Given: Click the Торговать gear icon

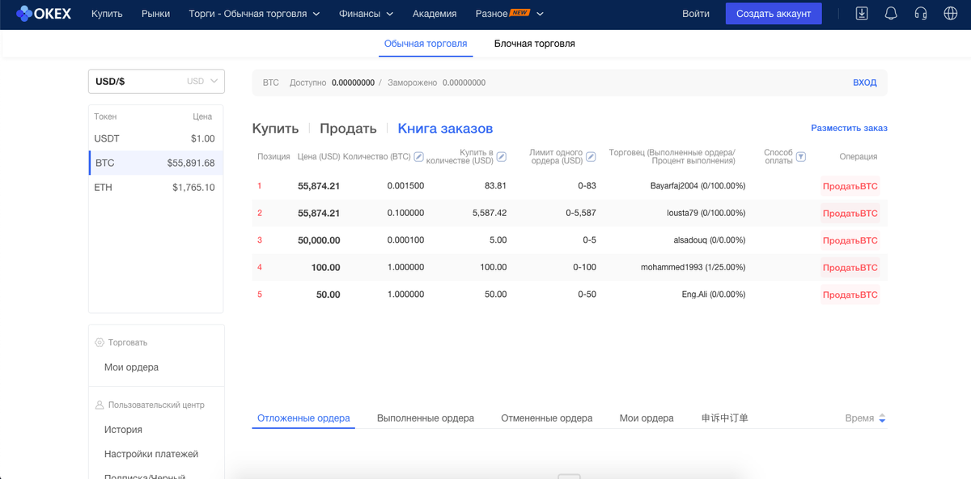Looking at the screenshot, I should (100, 343).
